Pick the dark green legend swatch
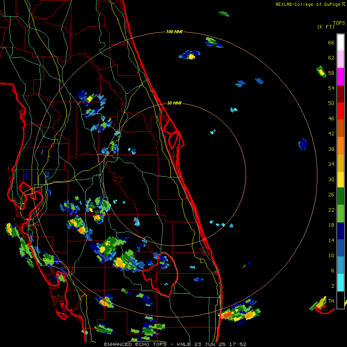The image size is (347, 347). 340,196
